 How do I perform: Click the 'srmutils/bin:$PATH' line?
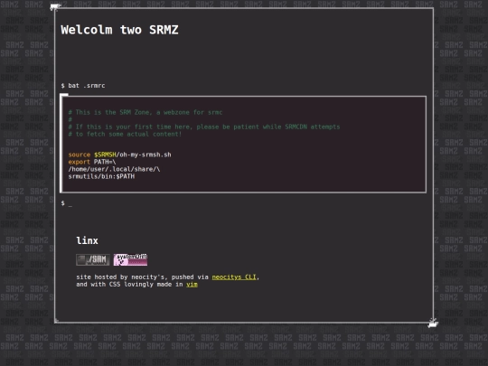[x=101, y=176]
